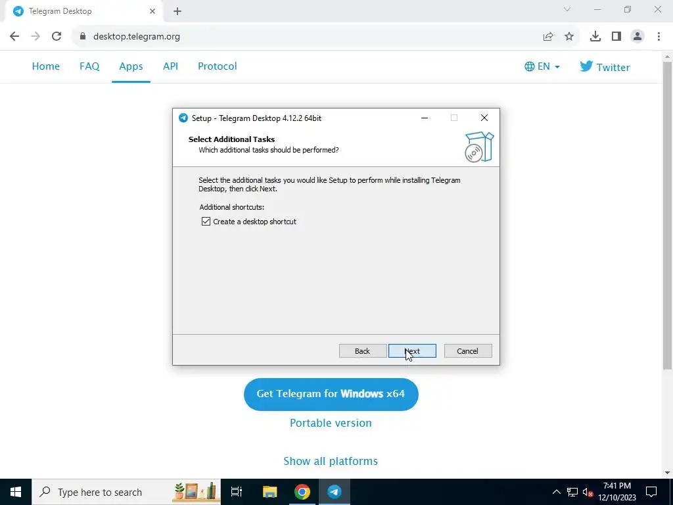Reload the Telegram Desktop page

click(x=57, y=37)
